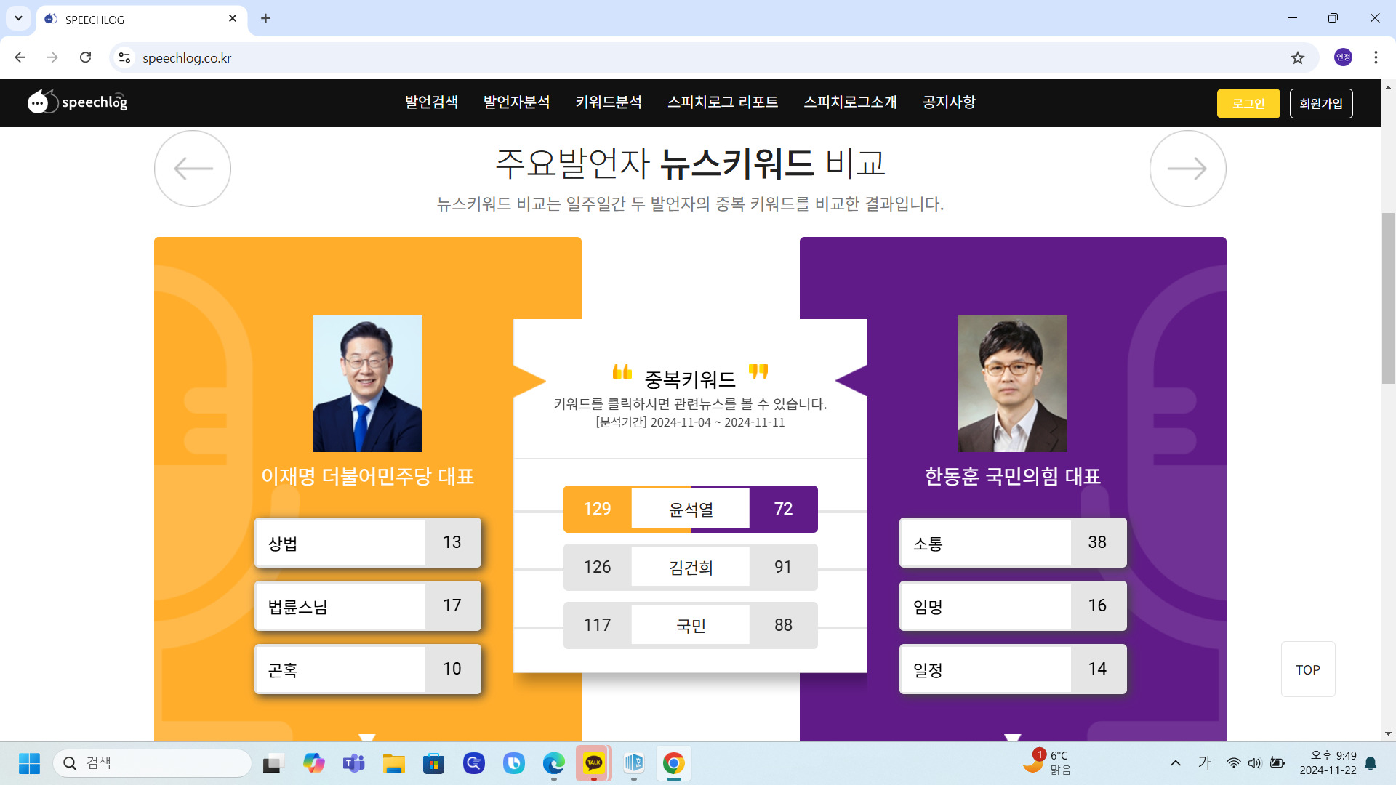Click the speechlog logo
Viewport: 1396px width, 785px height.
pos(78,102)
